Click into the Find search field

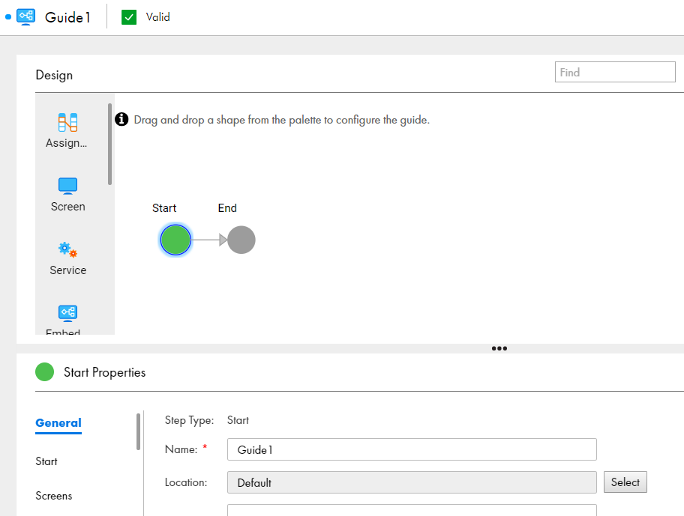point(615,72)
